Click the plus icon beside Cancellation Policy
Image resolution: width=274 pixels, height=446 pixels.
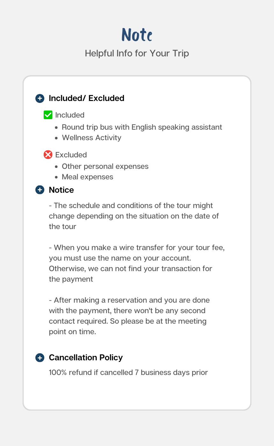[40, 358]
